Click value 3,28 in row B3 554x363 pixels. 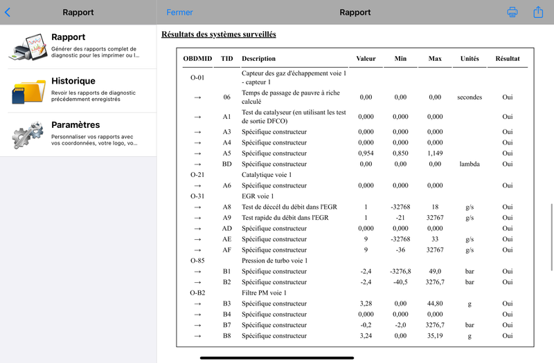366,304
